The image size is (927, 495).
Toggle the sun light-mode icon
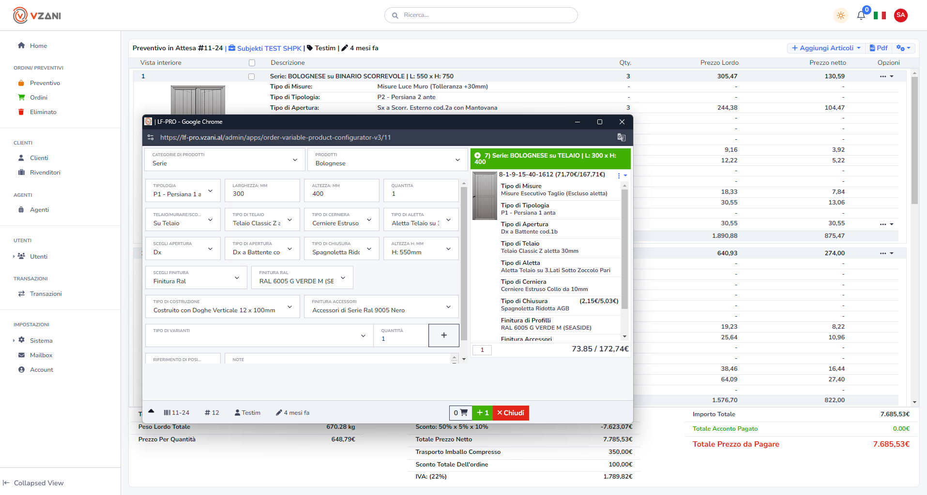[x=841, y=15]
